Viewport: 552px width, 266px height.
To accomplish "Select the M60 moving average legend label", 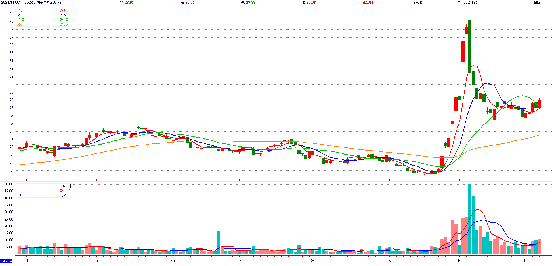I will coord(20,24).
